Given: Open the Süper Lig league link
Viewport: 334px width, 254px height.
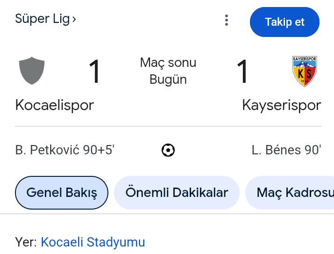Looking at the screenshot, I should pos(43,19).
